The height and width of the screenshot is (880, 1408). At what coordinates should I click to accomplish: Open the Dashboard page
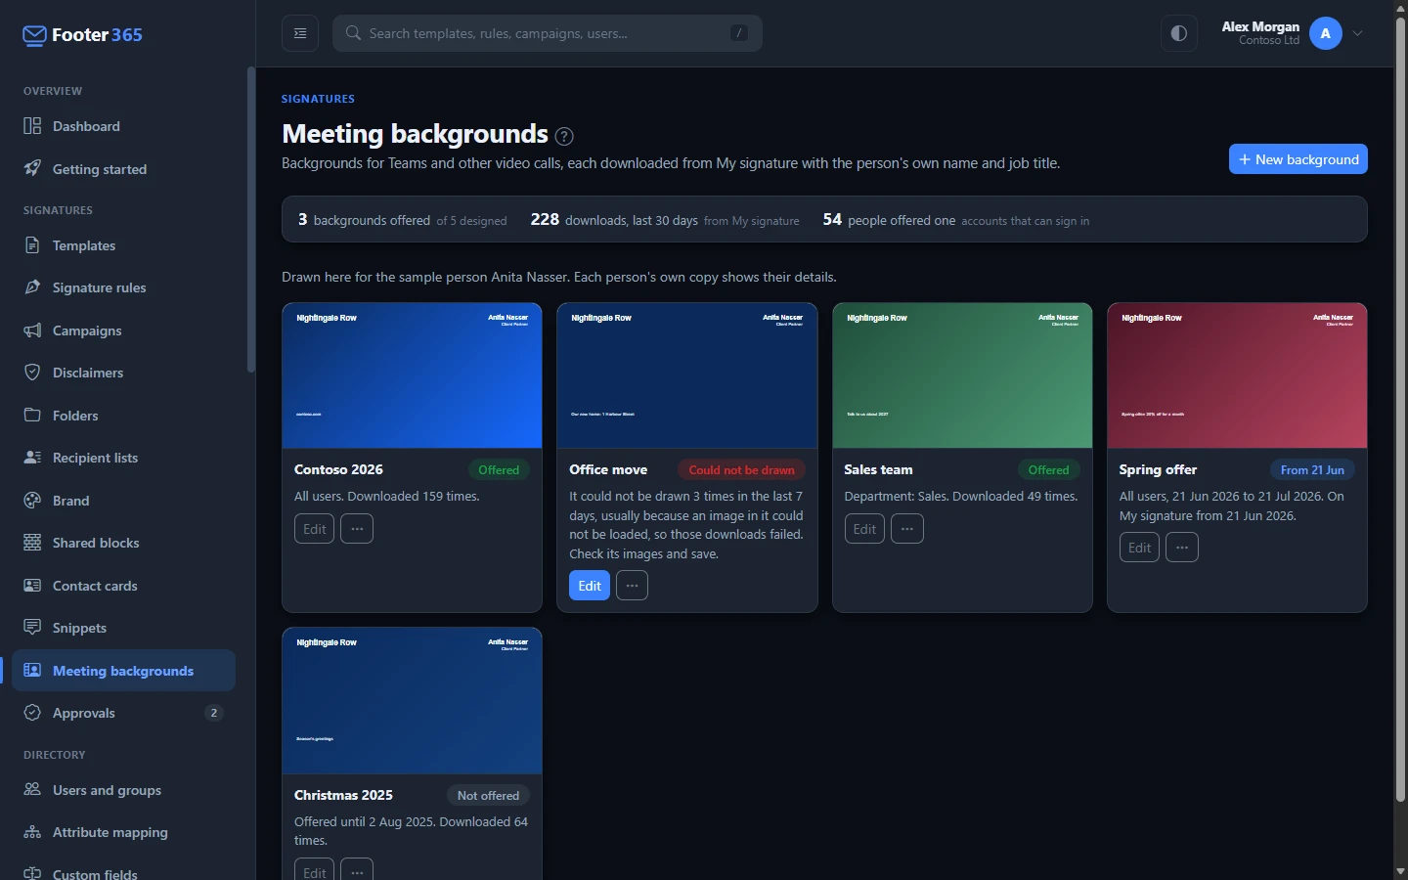(x=123, y=126)
